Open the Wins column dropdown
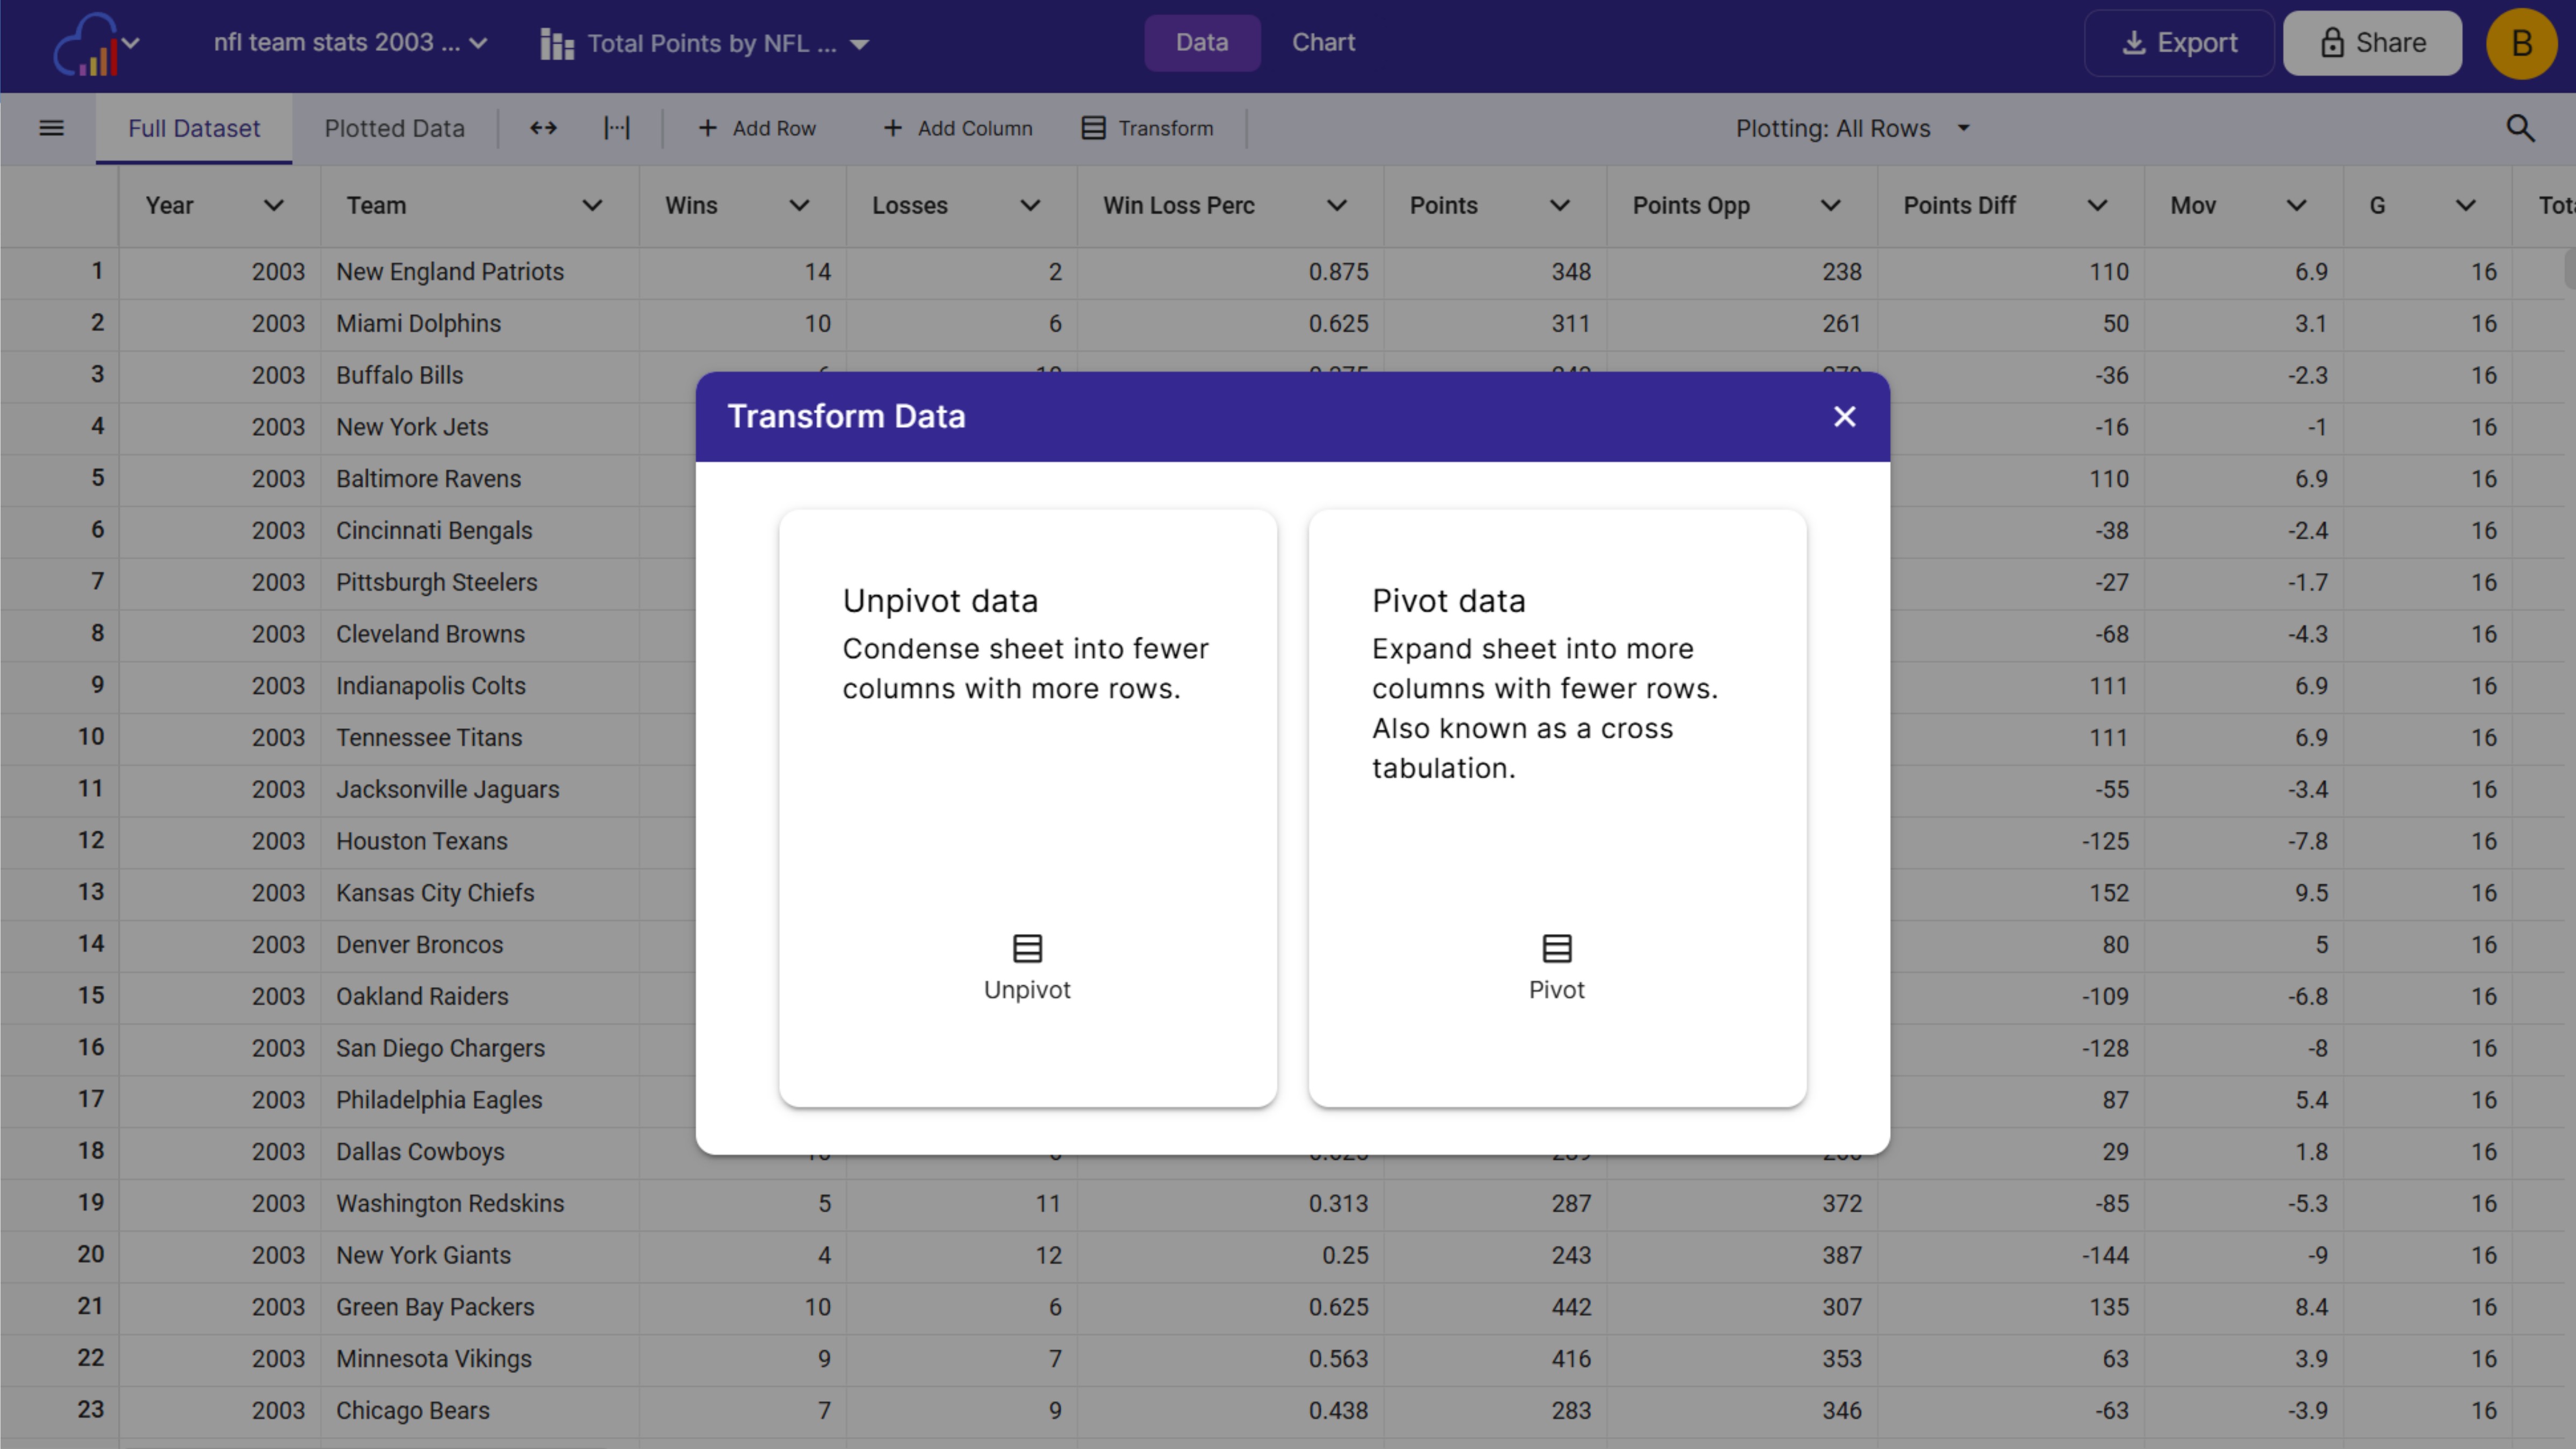The height and width of the screenshot is (1449, 2576). (799, 206)
